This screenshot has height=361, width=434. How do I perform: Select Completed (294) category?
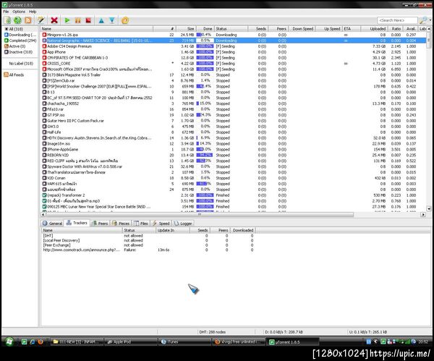point(20,41)
